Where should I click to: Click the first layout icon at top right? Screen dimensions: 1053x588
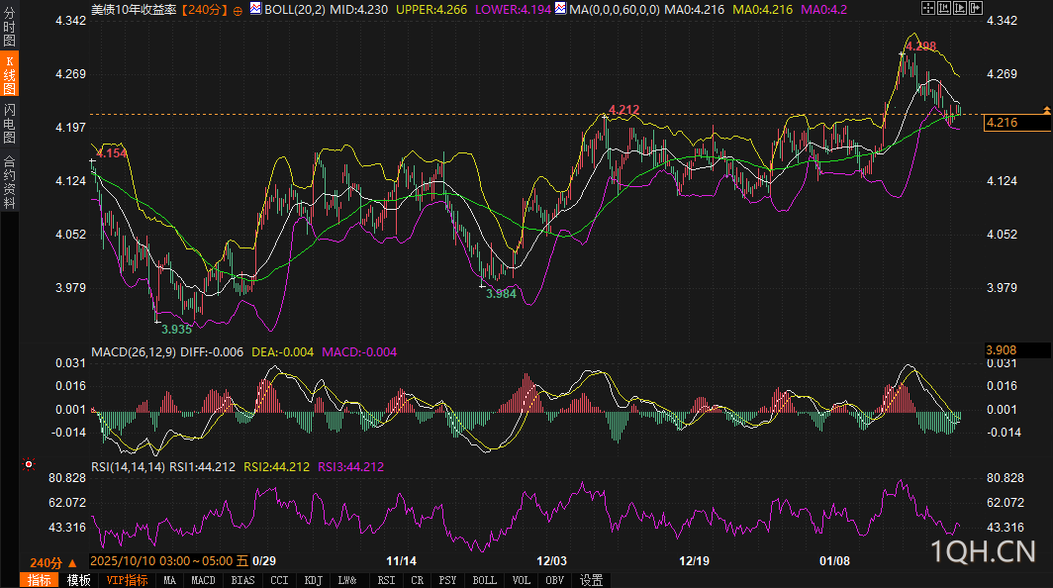click(926, 8)
